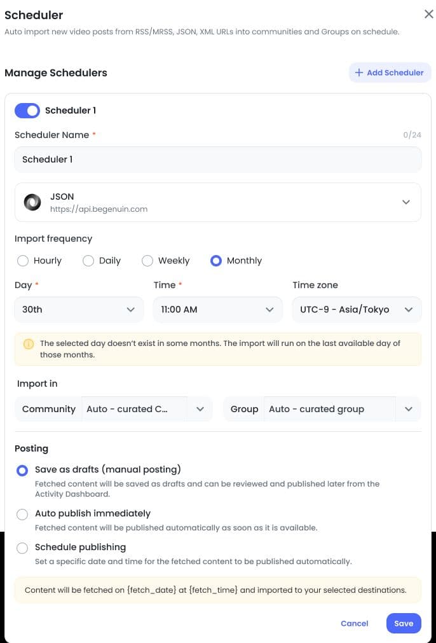Screen dimensions: 436x643
Task: Expand the JSON source dropdown chevron
Action: click(405, 202)
